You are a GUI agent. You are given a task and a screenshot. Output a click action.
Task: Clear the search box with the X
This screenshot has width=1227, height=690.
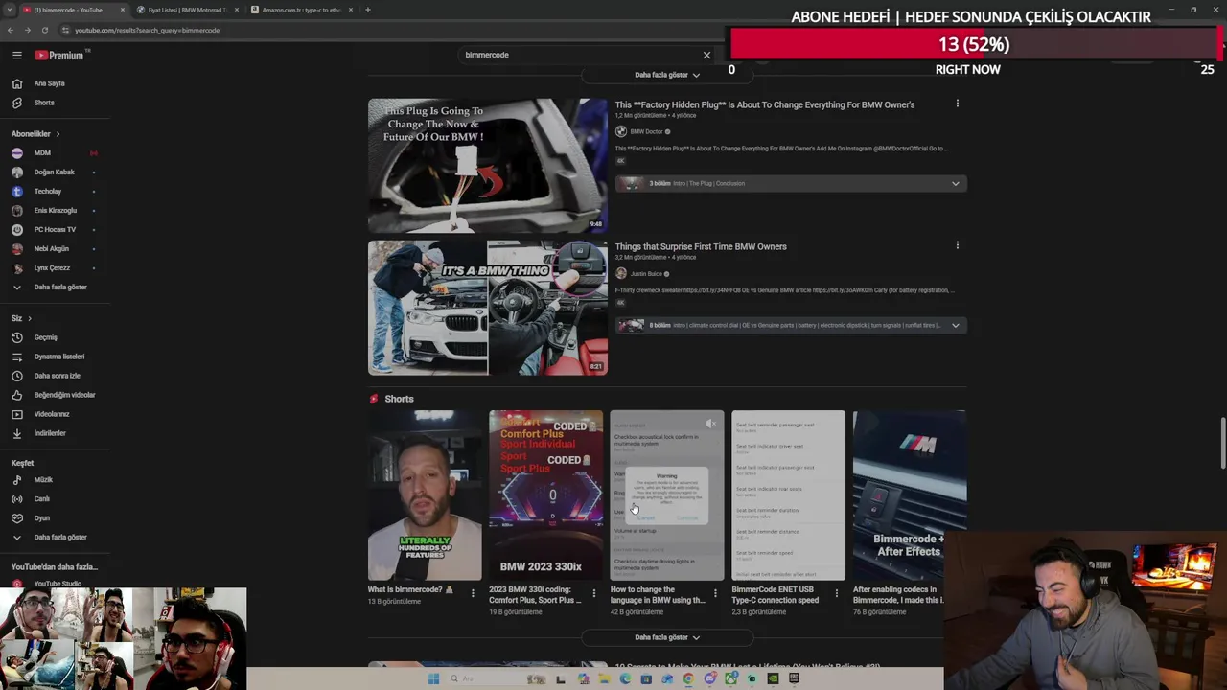707,56
